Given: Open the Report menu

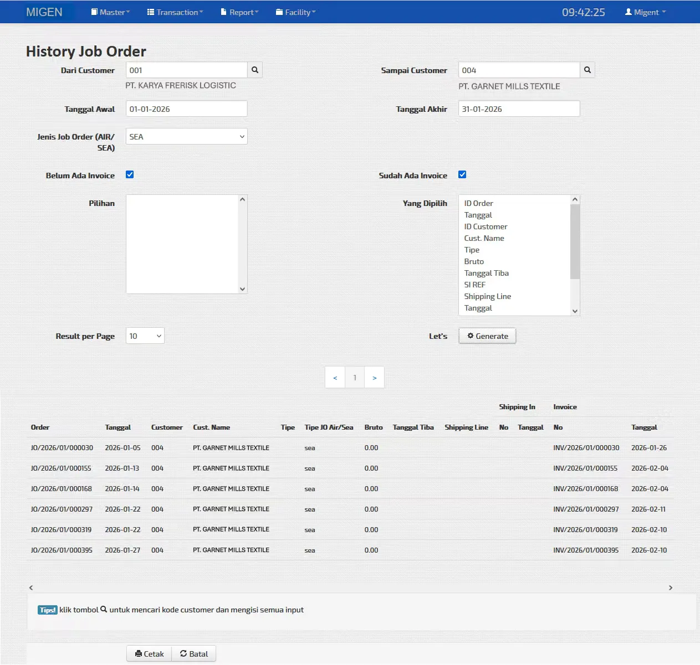Looking at the screenshot, I should tap(240, 12).
